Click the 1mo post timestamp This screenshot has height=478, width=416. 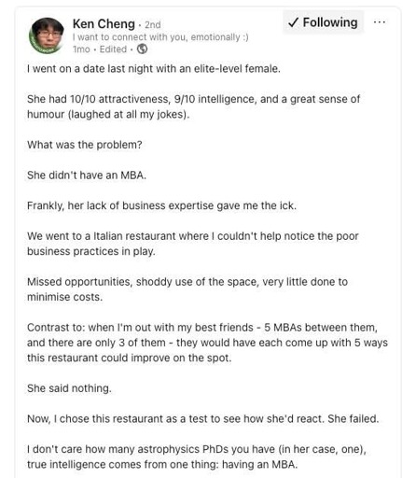[81, 49]
